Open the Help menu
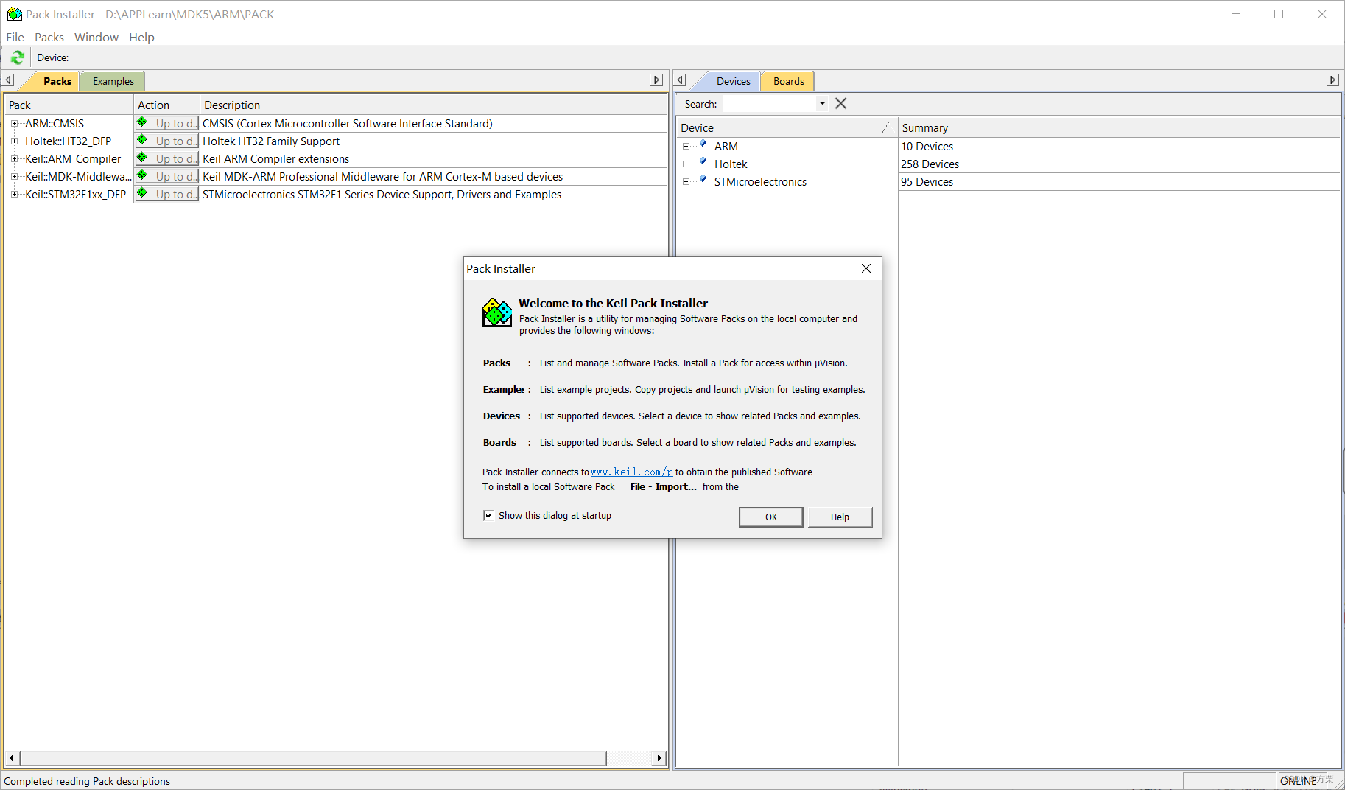Screen dimensions: 1345x790 pyautogui.click(x=141, y=37)
